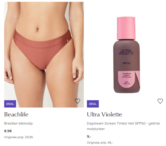This screenshot has width=166, height=146.
Task: Click the DEAL badge on Ultra Violette product
Action: (93, 104)
